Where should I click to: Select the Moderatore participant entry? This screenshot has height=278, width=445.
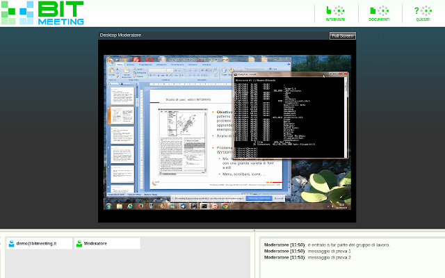pyautogui.click(x=107, y=243)
